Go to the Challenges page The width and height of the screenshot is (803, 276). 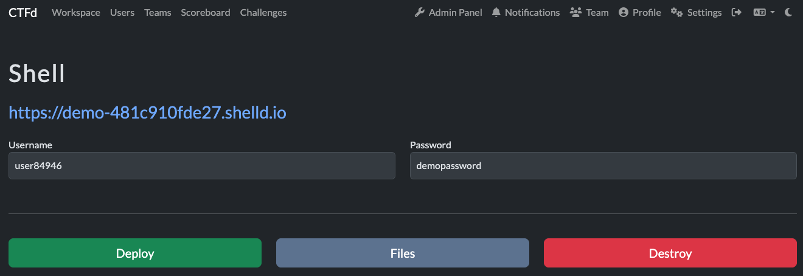point(263,12)
